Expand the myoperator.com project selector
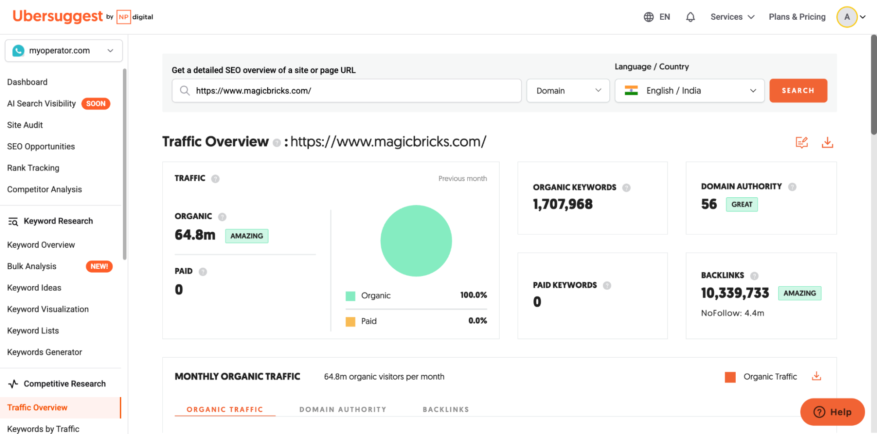Viewport: 877px width, 434px height. coord(110,50)
